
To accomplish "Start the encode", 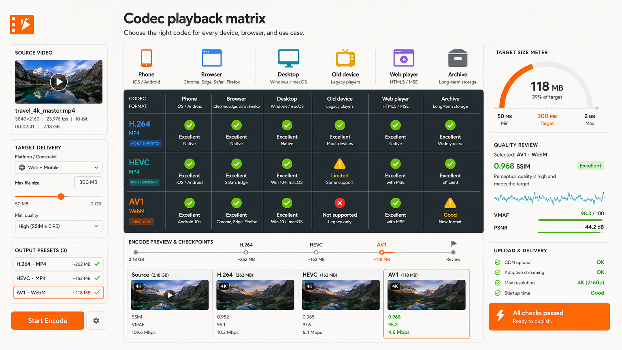I will click(48, 320).
